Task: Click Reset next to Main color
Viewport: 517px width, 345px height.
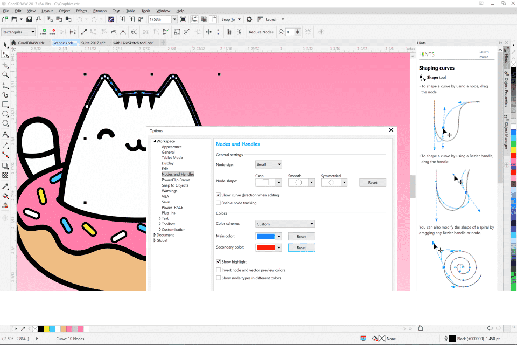Action: [302, 237]
